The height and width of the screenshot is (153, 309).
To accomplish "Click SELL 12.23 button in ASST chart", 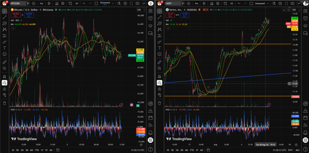I will [x=171, y=15].
